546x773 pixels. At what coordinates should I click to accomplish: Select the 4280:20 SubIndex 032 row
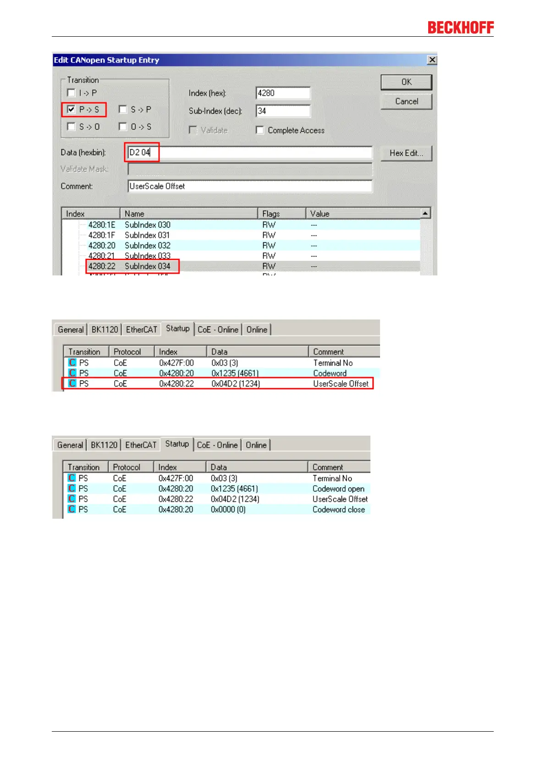(x=241, y=246)
